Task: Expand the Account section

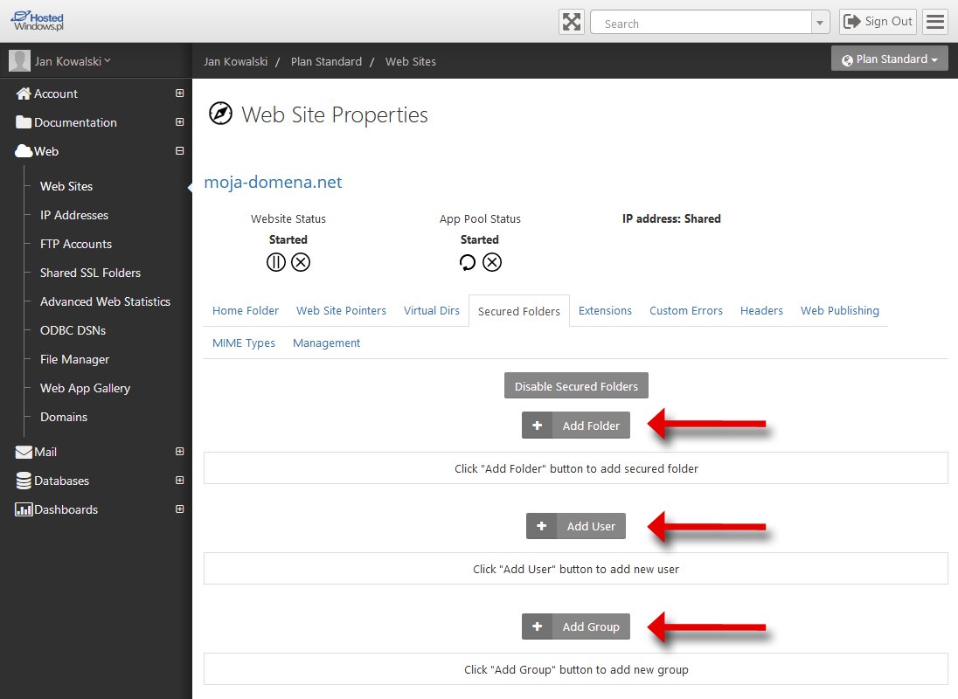Action: [x=180, y=93]
